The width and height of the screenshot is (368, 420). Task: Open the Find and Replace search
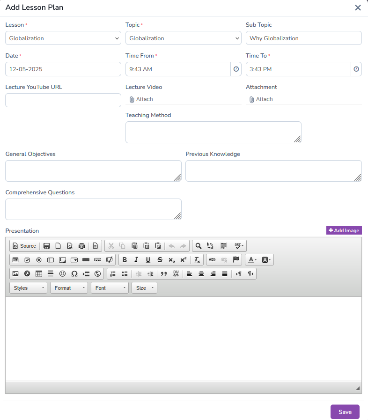point(198,245)
